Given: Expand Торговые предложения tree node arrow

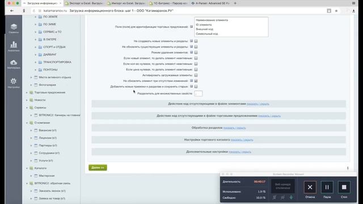Looking at the screenshot, I should (x=27, y=92).
